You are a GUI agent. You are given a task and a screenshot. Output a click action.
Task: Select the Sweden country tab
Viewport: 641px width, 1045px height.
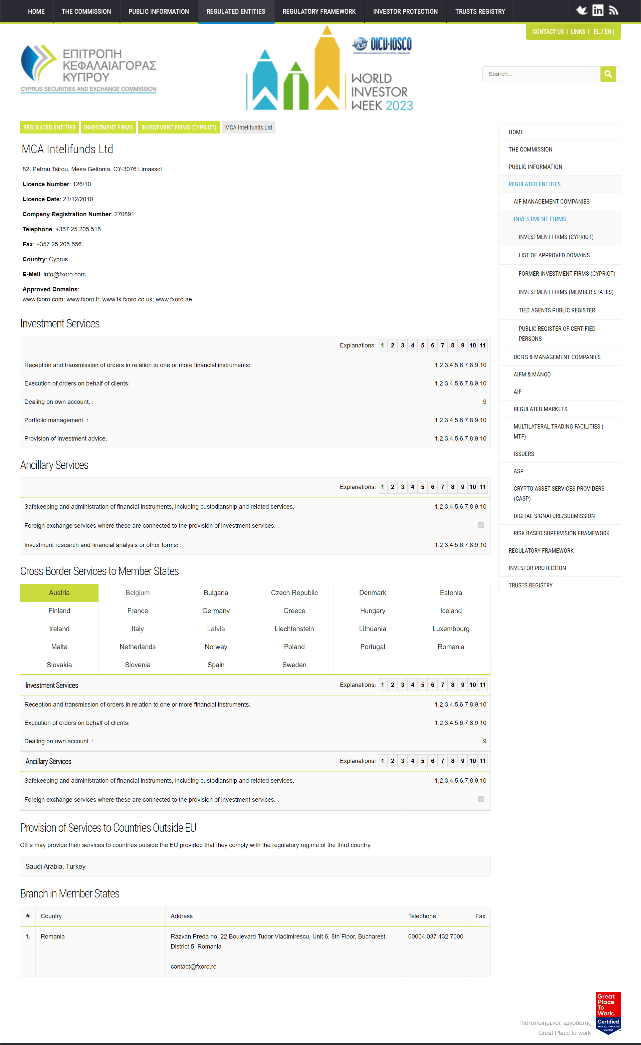[294, 665]
